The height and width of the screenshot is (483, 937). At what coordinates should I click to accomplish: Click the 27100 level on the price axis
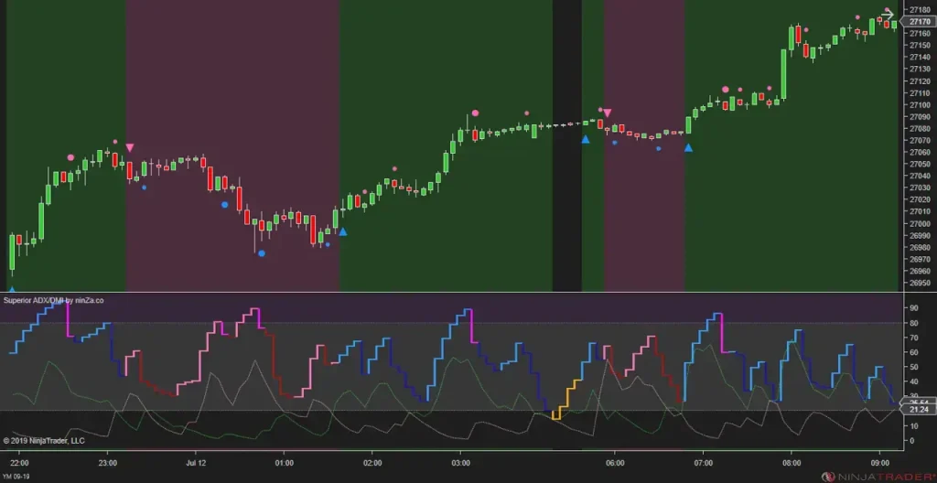pos(919,104)
